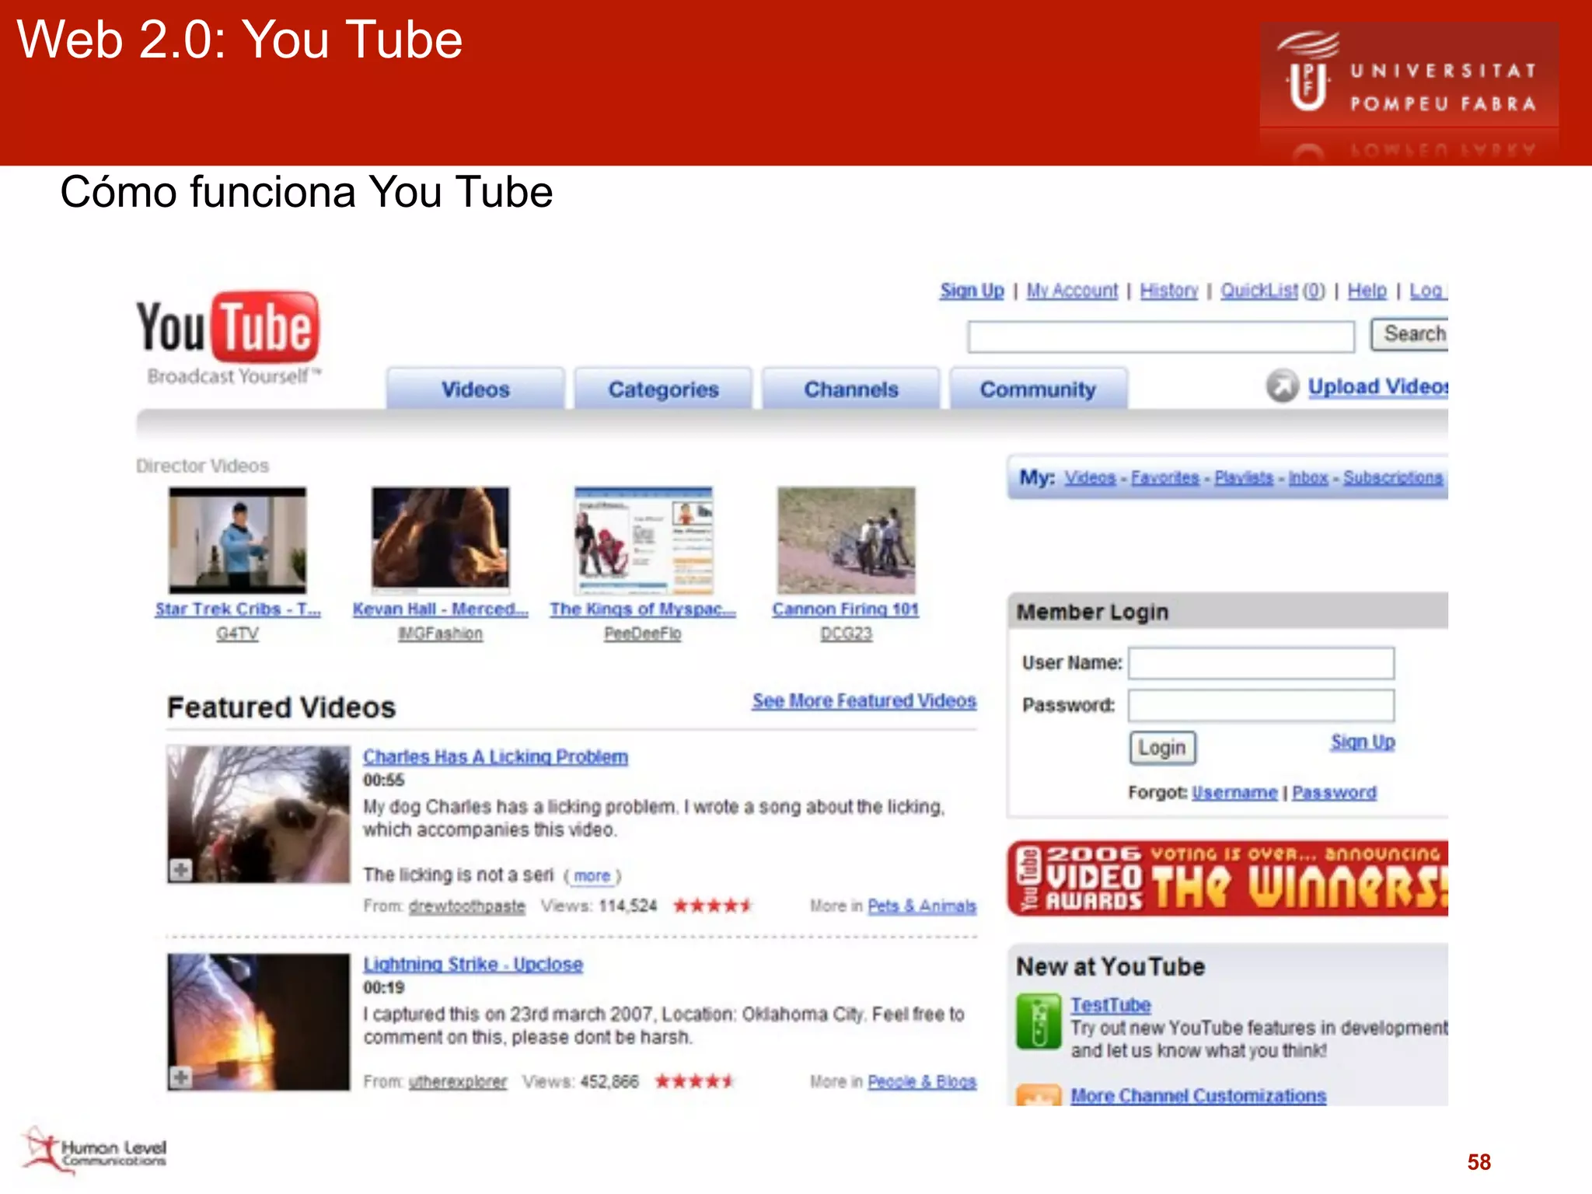Switch to the Community tab
The height and width of the screenshot is (1194, 1592).
(1039, 389)
